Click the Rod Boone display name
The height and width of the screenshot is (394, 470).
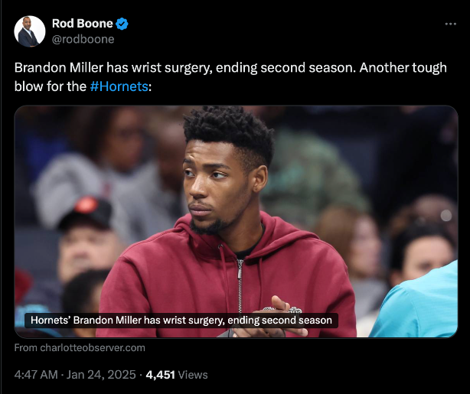point(83,24)
